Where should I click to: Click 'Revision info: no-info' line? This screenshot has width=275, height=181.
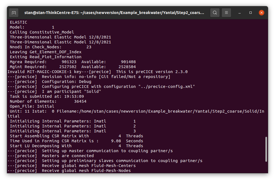click(89, 77)
